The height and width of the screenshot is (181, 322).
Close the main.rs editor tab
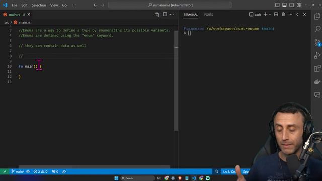(29, 15)
